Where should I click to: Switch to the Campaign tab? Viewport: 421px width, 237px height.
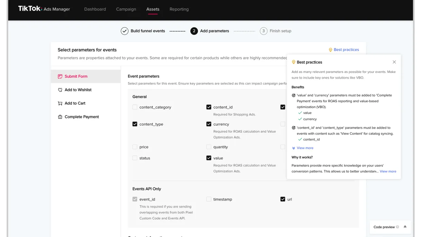(126, 9)
